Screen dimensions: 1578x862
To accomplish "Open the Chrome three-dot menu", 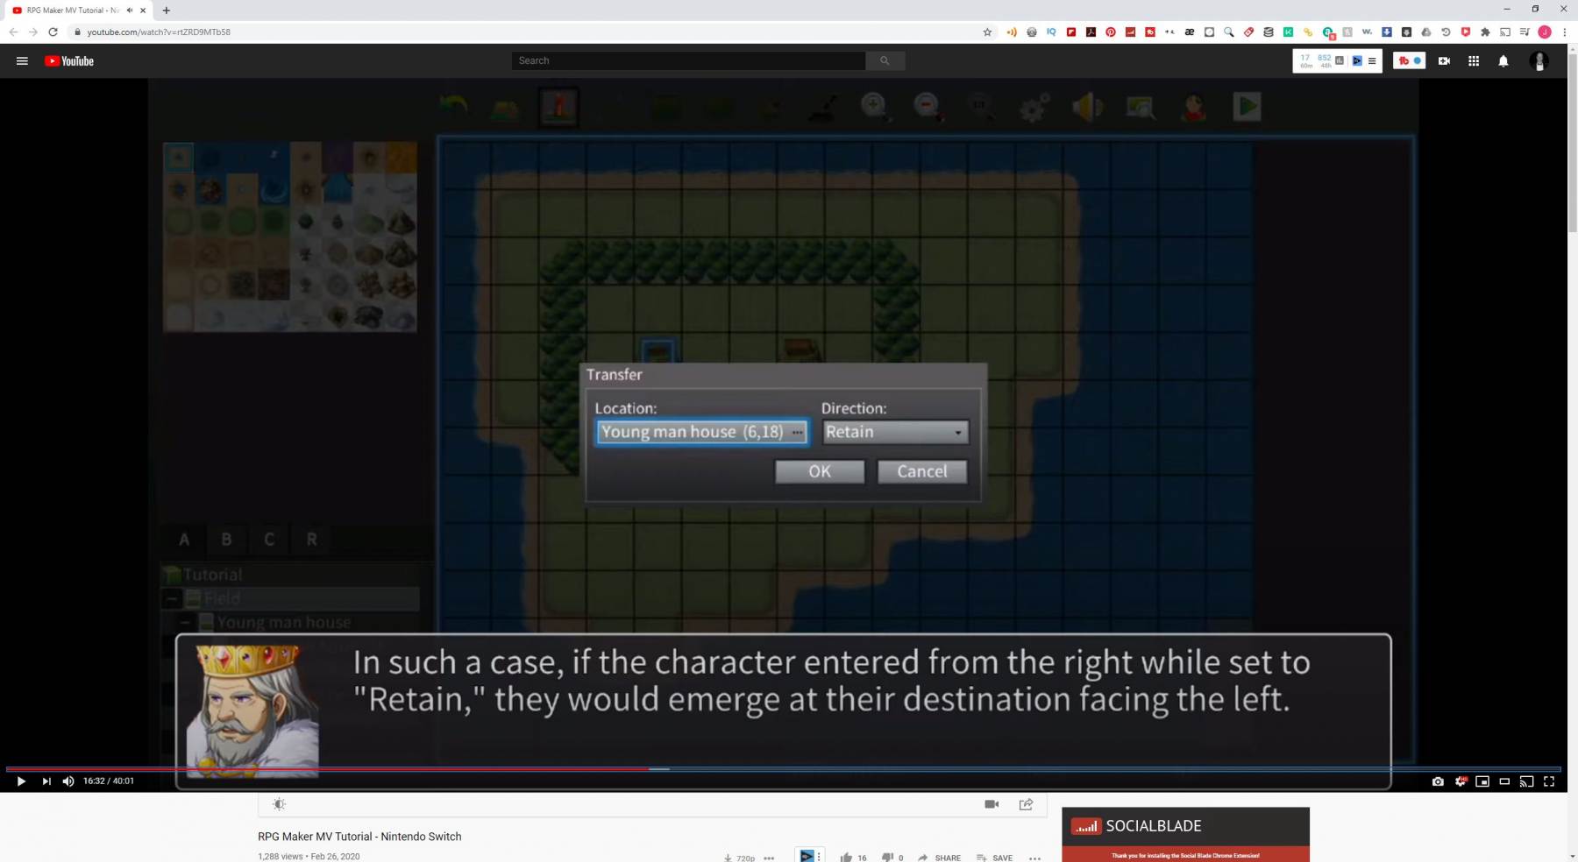I will (1565, 32).
